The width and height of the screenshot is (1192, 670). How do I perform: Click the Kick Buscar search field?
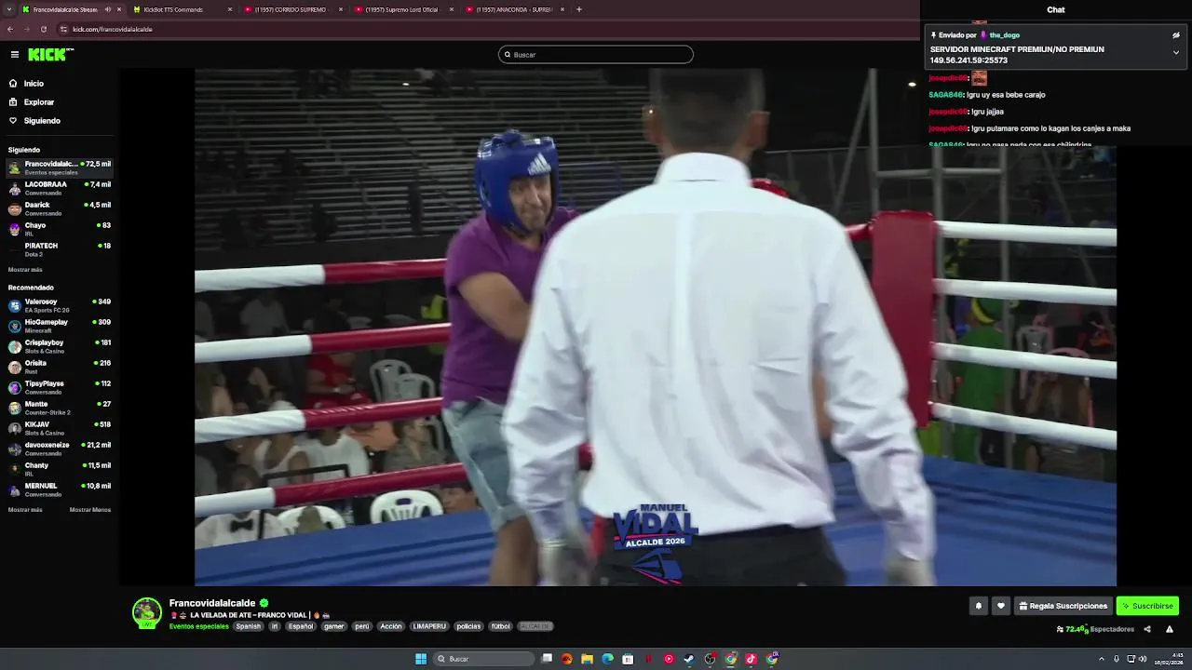(x=596, y=55)
